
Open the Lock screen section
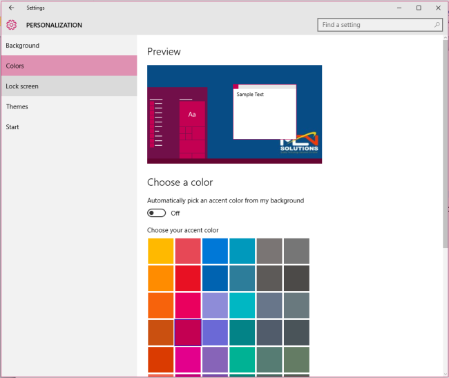point(69,86)
